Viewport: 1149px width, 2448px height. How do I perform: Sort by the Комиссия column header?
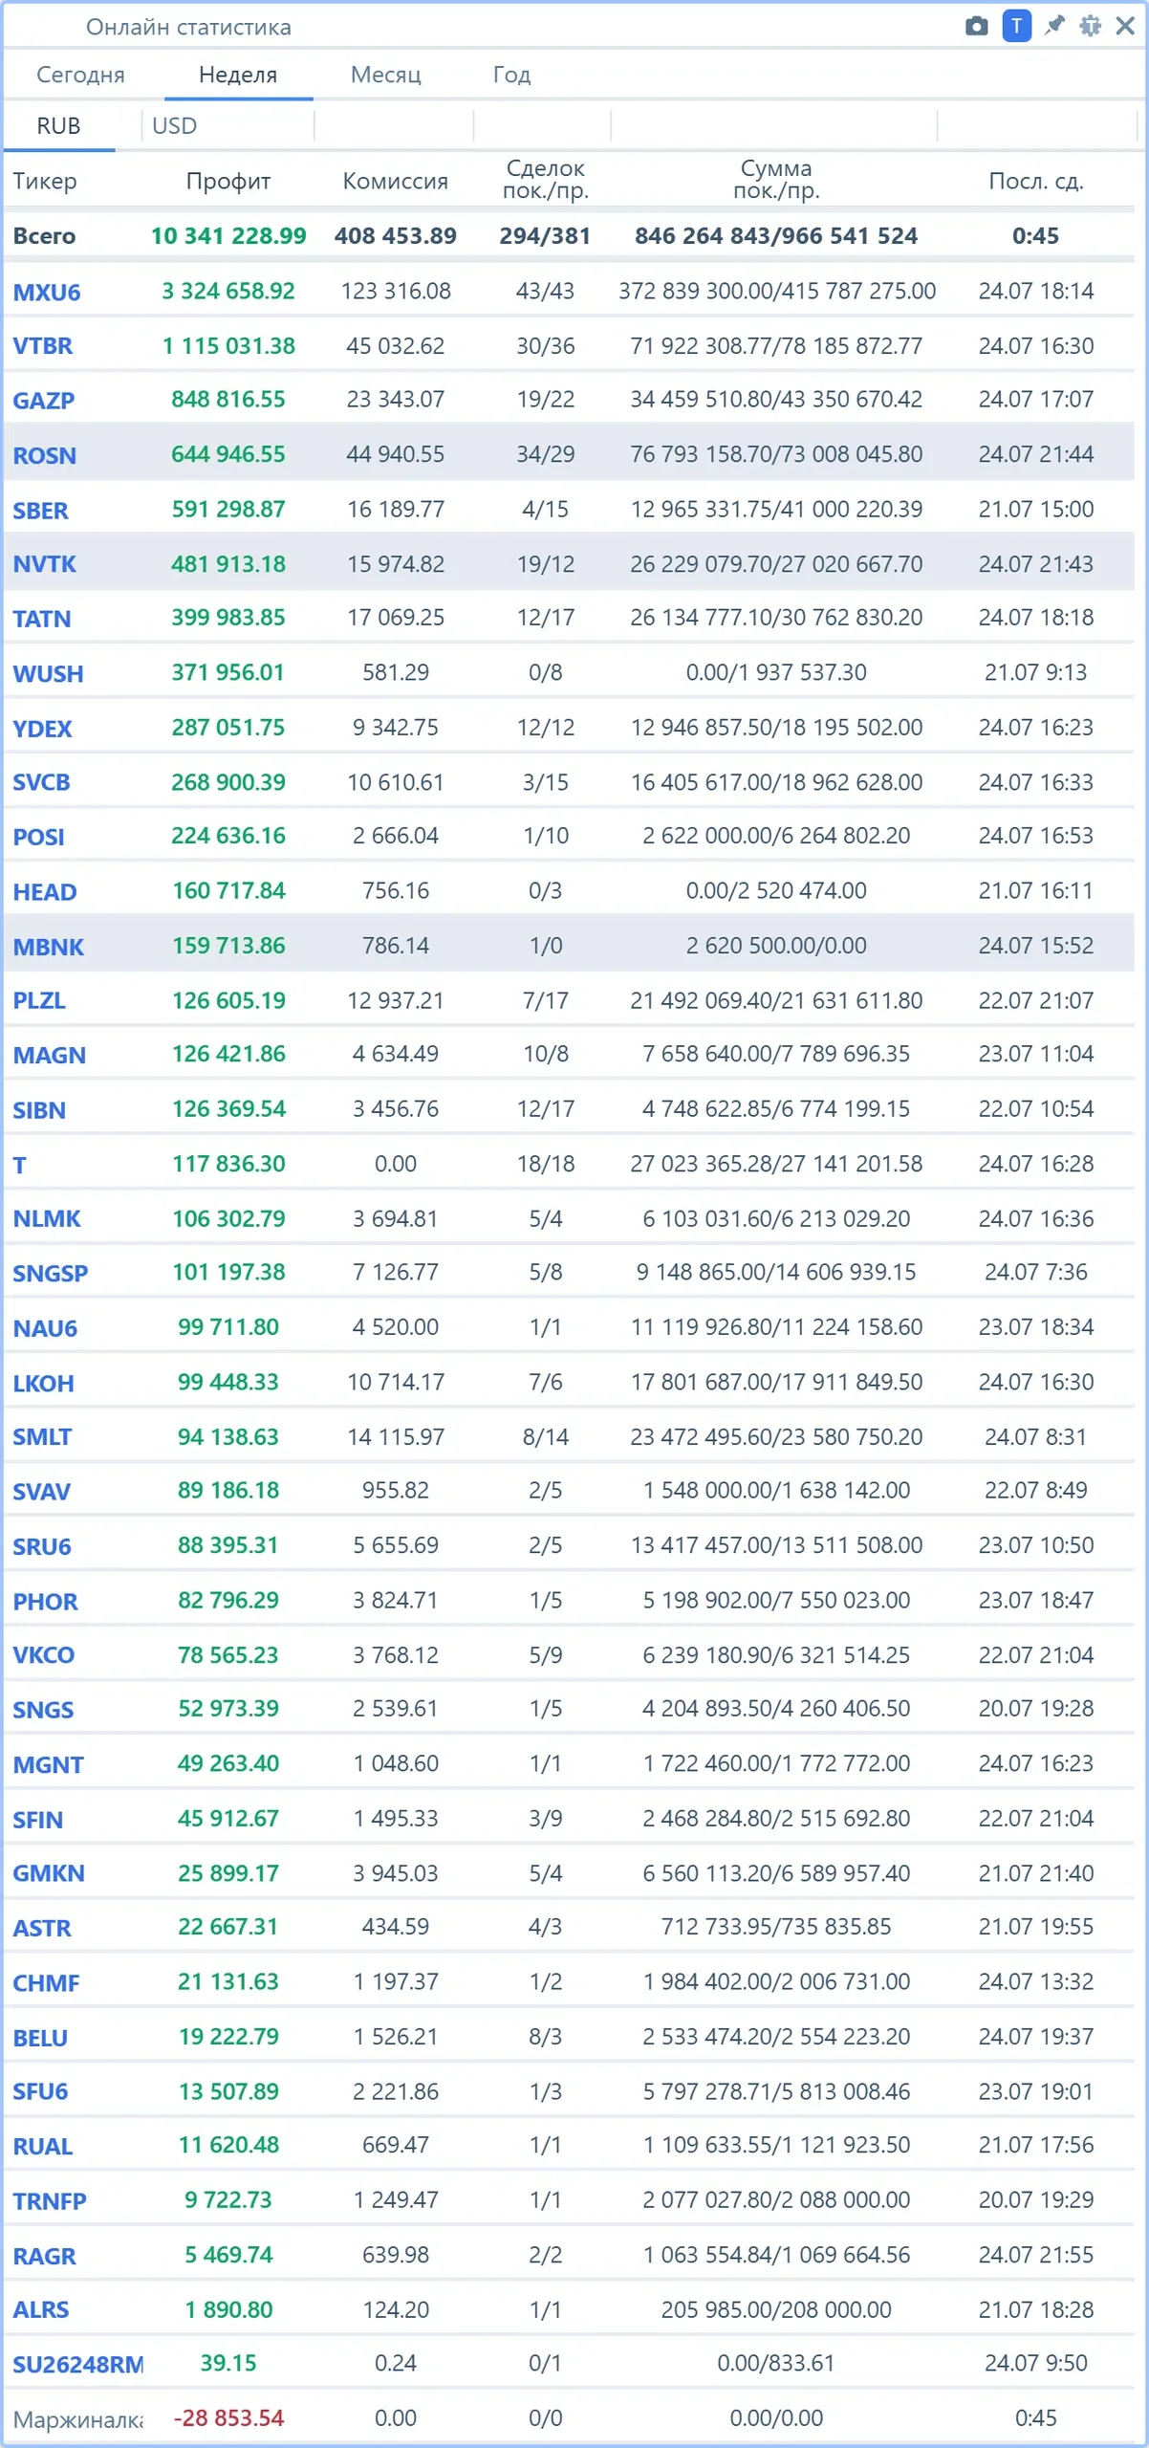point(395,181)
